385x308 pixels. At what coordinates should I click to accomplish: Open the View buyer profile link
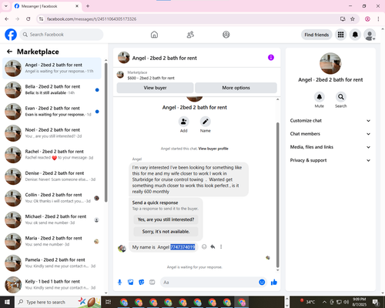pos(213,149)
